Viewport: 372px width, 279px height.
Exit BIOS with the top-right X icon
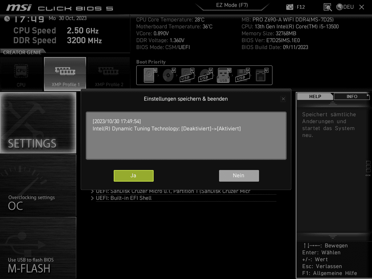361,7
